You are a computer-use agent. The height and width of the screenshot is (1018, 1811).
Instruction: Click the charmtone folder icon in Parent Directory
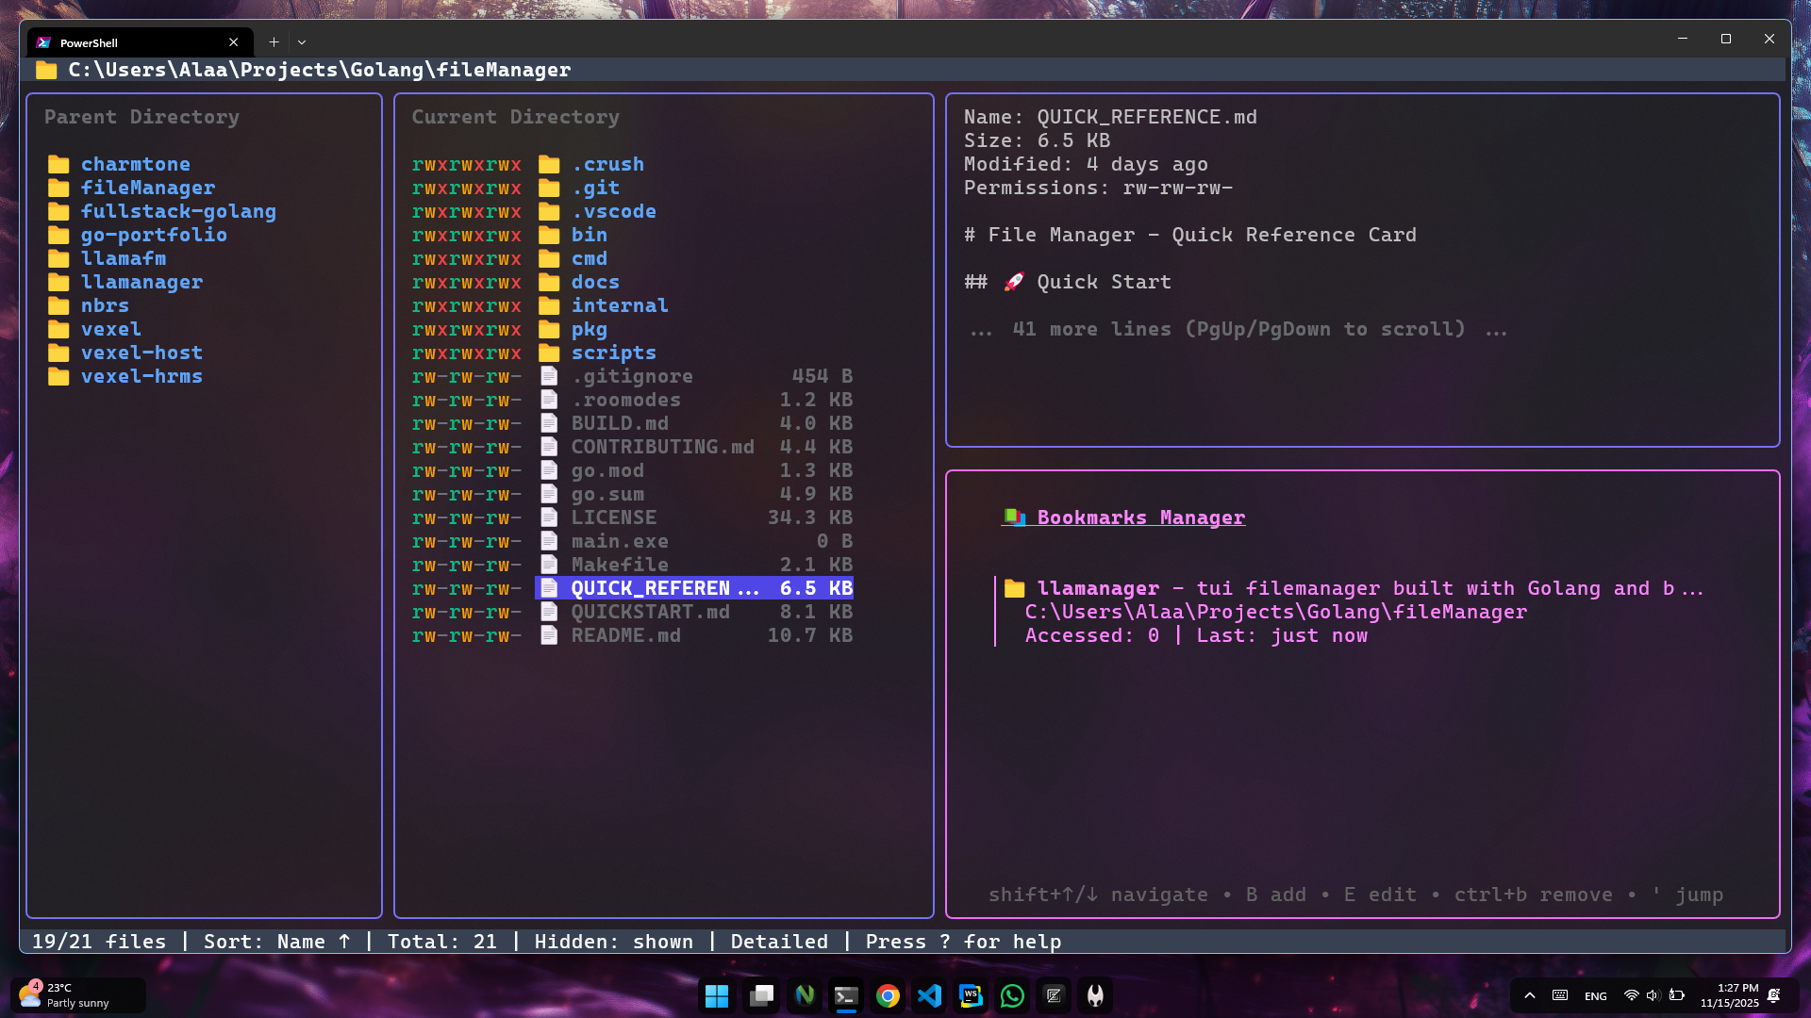pos(58,164)
